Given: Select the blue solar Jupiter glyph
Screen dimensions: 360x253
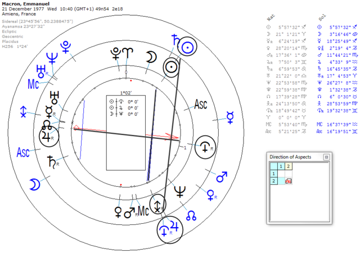Looking at the screenshot, I should pyautogui.click(x=174, y=226).
